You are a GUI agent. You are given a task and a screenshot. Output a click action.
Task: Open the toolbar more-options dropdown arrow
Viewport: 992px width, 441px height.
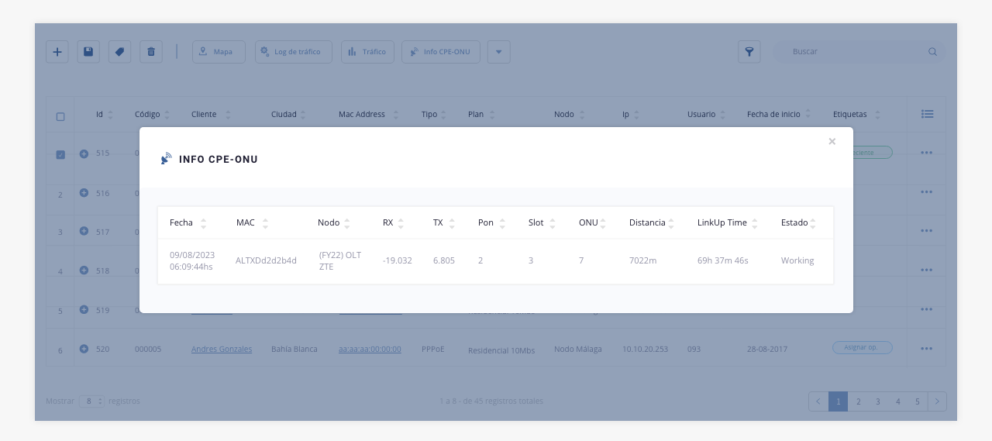tap(498, 52)
